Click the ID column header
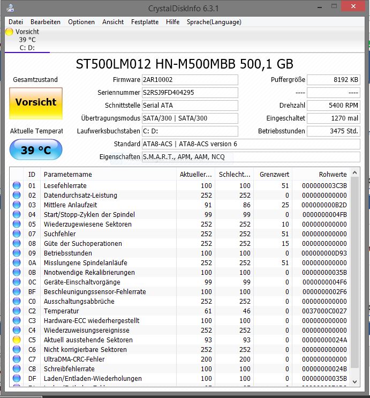This screenshot has height=398, width=370. [x=32, y=175]
